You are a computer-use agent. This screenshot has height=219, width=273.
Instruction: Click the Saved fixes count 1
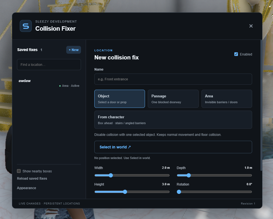tap(41, 50)
